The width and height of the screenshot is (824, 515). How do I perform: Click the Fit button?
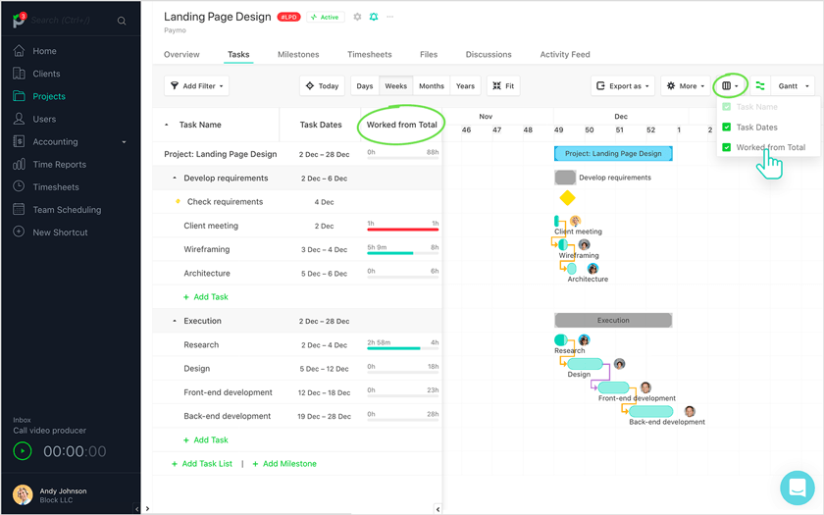pos(503,85)
